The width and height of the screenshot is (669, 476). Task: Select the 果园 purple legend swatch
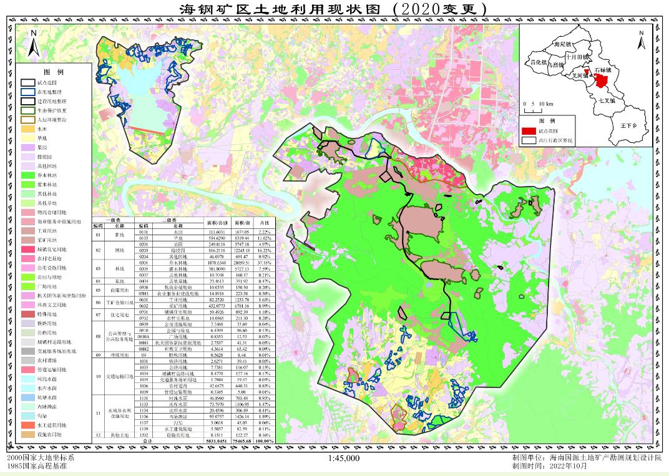(x=28, y=147)
